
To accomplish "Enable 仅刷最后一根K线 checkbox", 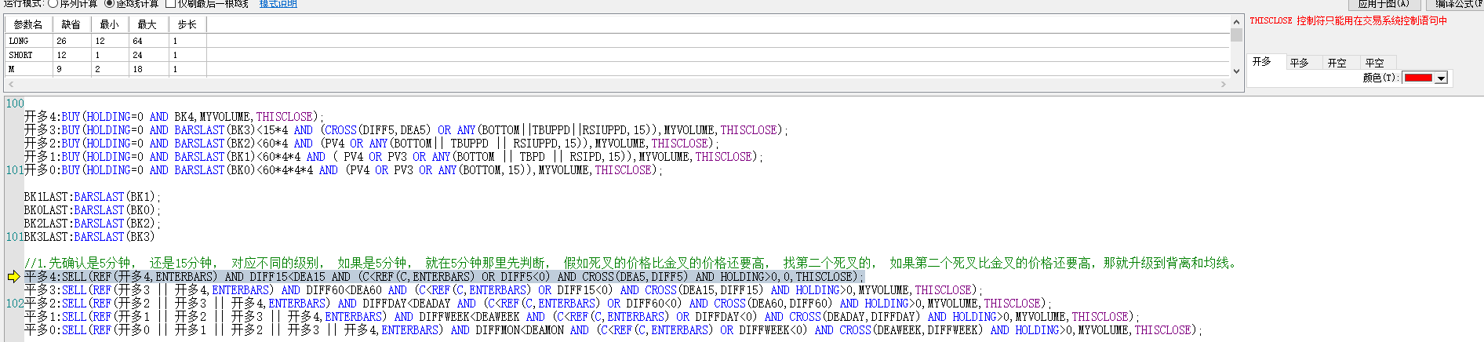I will pos(170,4).
